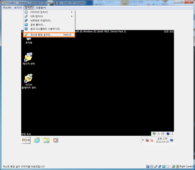The height and width of the screenshot is (170, 195).
Task: Click mouse integration status bar icon
Action: pos(173,167)
